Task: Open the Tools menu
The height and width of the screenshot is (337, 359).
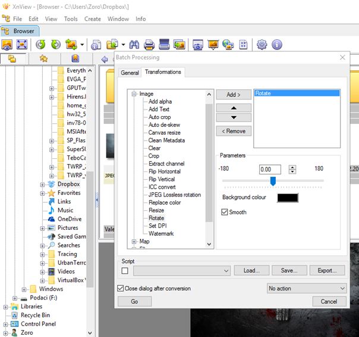Action: point(71,18)
